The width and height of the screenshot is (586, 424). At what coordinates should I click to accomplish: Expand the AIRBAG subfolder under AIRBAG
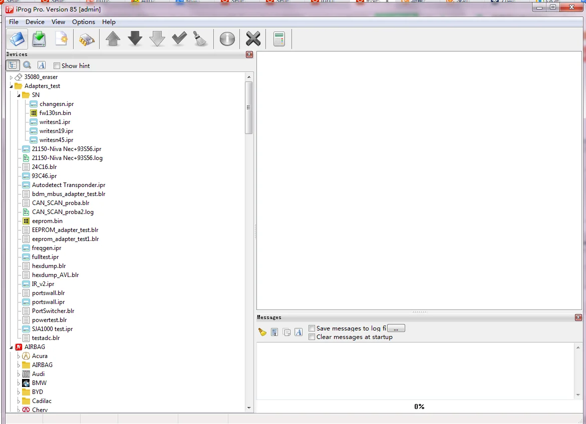click(19, 365)
